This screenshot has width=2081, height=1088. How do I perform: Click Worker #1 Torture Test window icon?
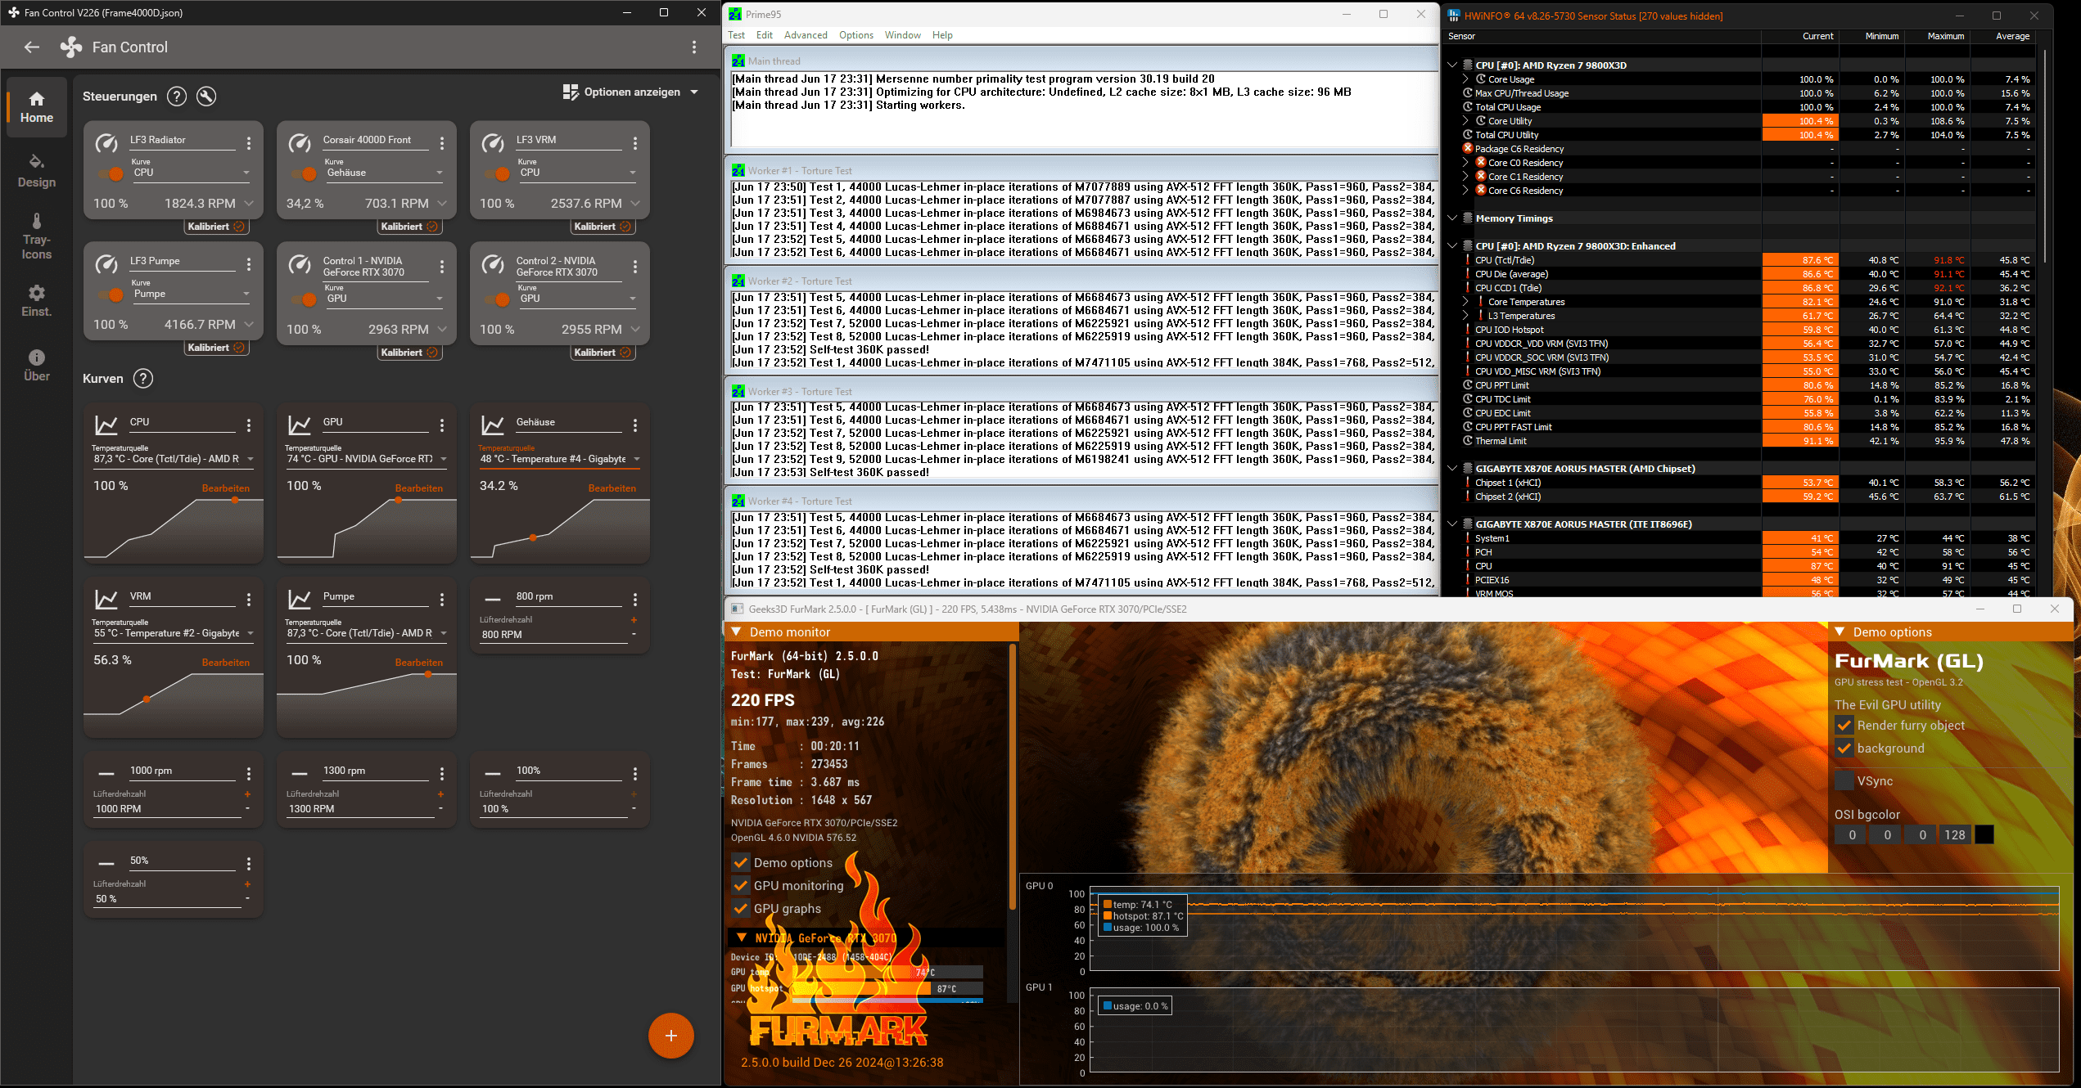click(x=738, y=171)
